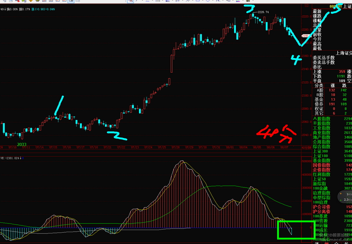Click the 上海证交 panel header

tap(343, 52)
